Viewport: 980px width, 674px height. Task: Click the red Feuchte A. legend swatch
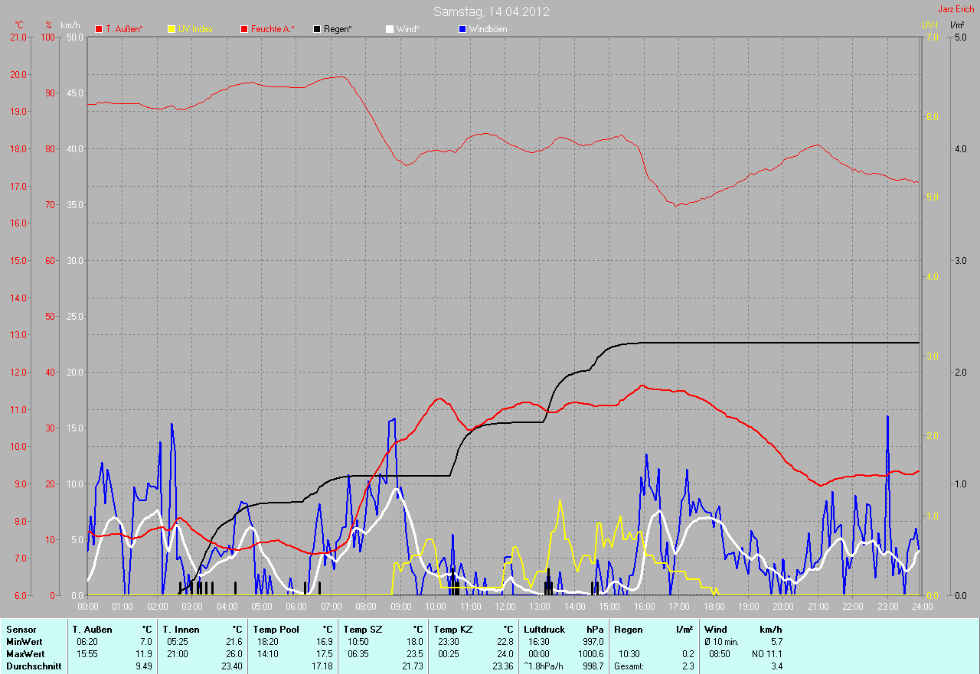245,29
